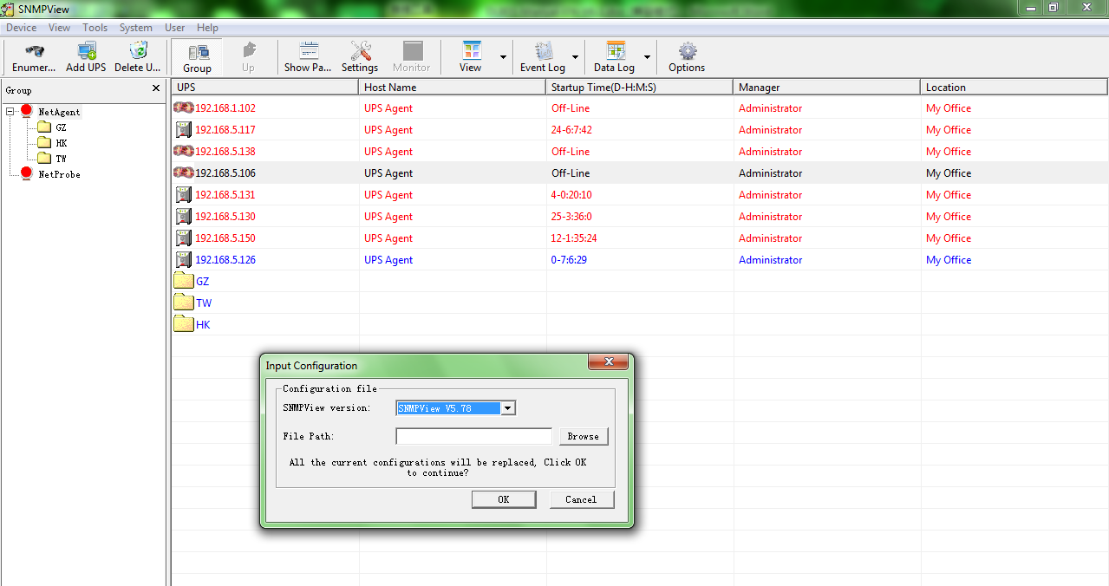Click the Delete UPS recycle icon

coord(138,51)
